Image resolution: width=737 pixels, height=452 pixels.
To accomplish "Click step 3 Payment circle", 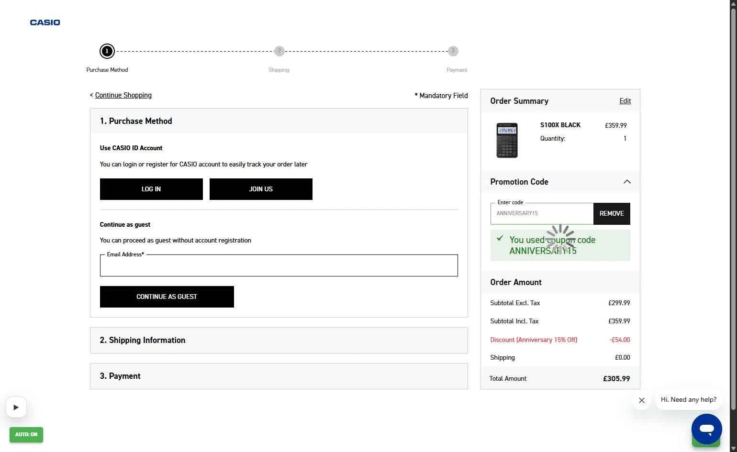I will [453, 51].
